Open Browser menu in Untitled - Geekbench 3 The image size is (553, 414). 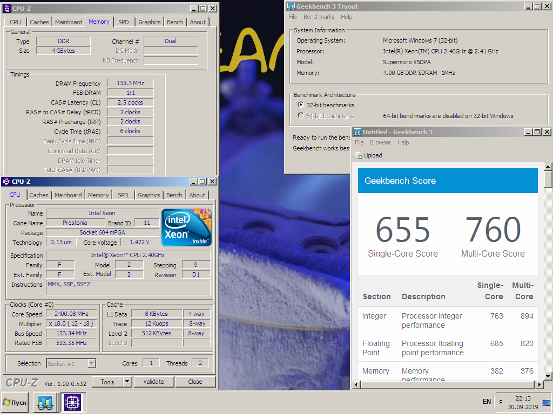(x=380, y=142)
